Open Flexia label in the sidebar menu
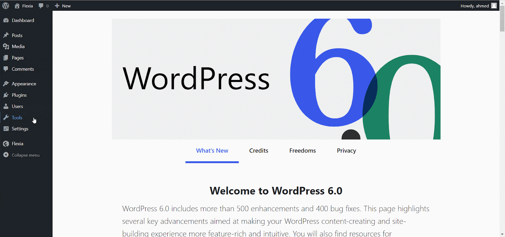 (17, 143)
